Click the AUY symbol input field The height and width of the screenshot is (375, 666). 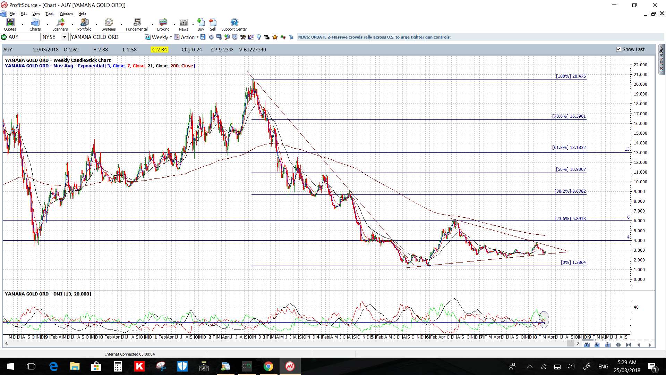[x=24, y=37]
